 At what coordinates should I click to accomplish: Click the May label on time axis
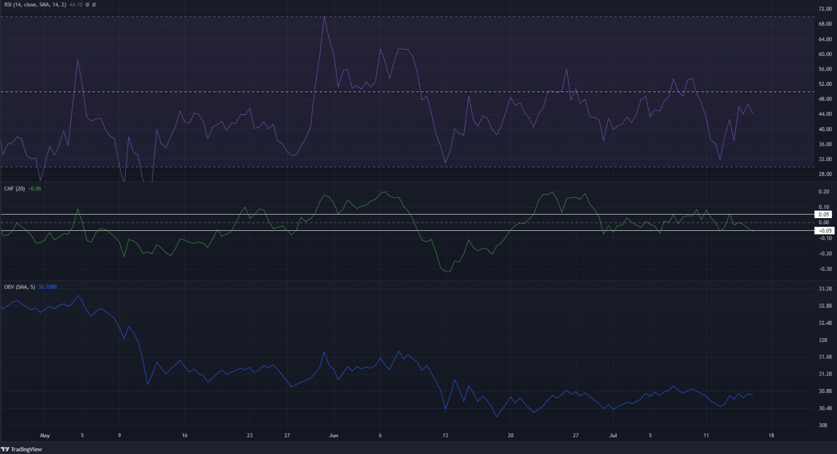click(x=45, y=435)
